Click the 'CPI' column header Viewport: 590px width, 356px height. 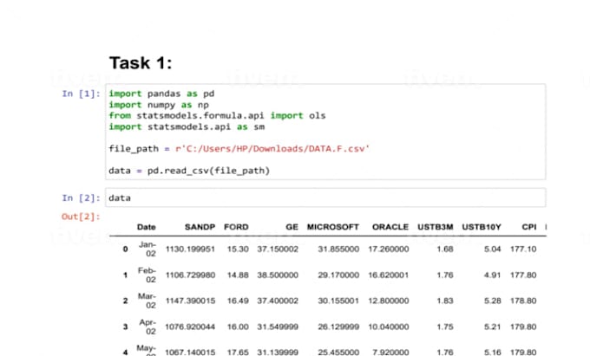pyautogui.click(x=529, y=227)
